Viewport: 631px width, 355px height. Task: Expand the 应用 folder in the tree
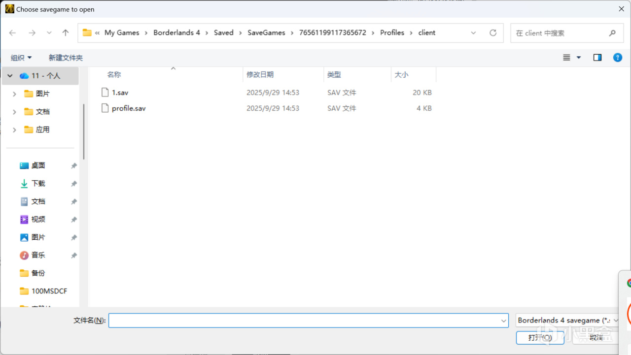coord(14,130)
